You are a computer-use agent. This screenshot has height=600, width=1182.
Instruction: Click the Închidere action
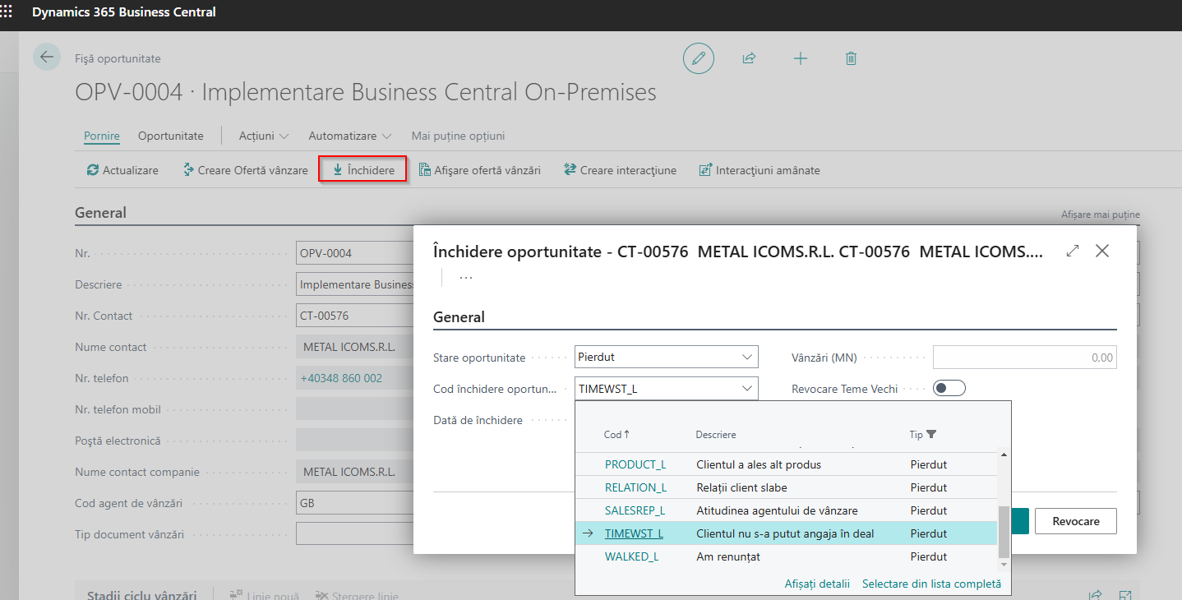tap(362, 170)
